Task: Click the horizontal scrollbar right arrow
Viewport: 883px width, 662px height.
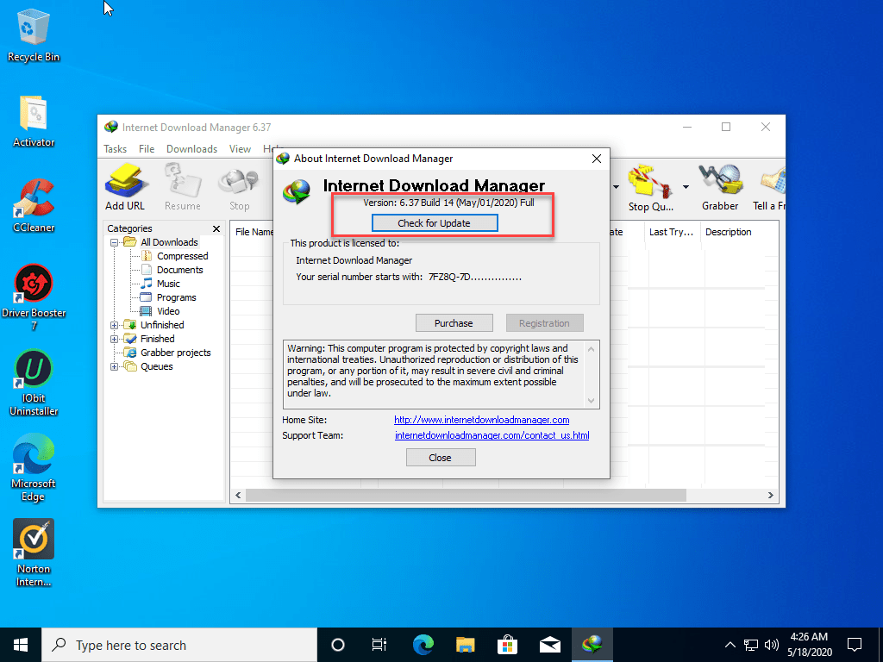Action: (770, 496)
